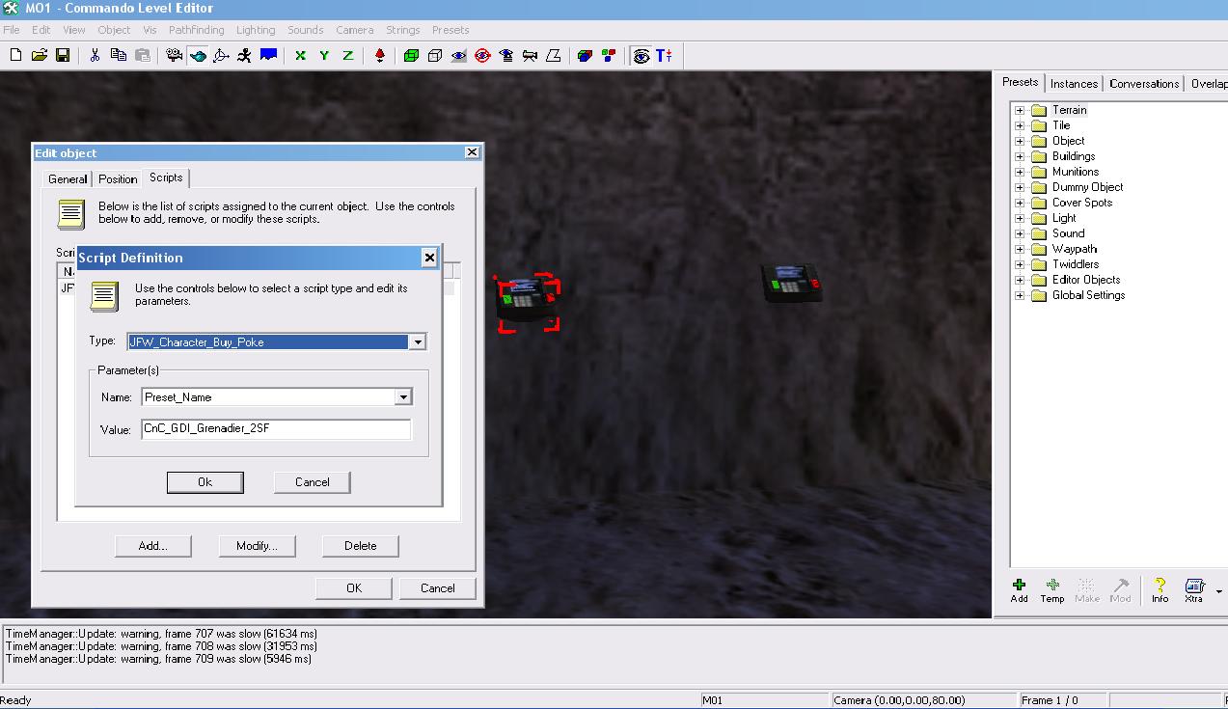This screenshot has width=1228, height=709.
Task: Open the script Type dropdown list
Action: point(417,342)
